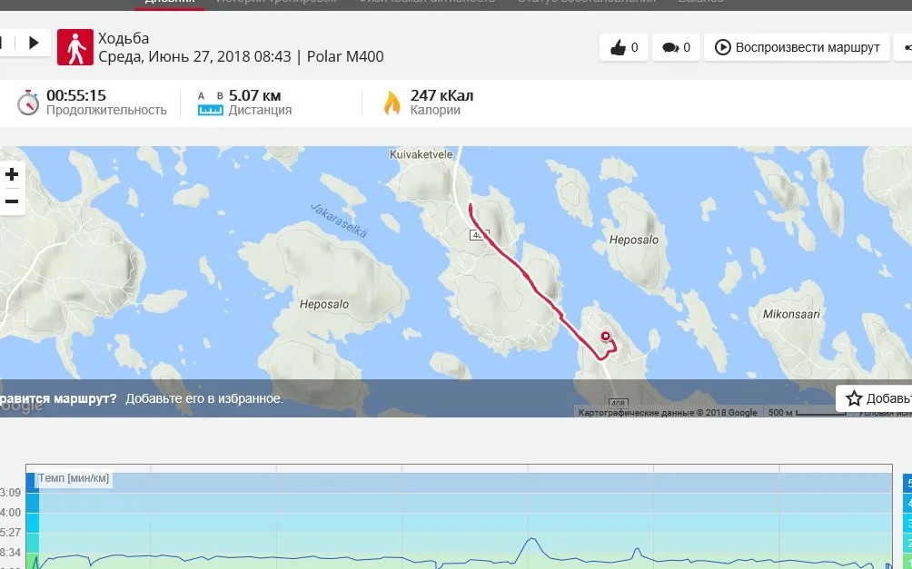Click the red walking sport icon
The width and height of the screenshot is (912, 569).
[75, 47]
